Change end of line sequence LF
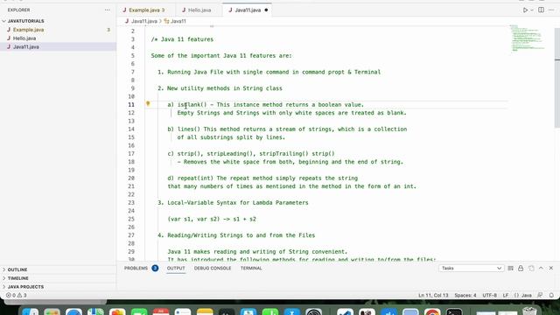 pyautogui.click(x=506, y=296)
